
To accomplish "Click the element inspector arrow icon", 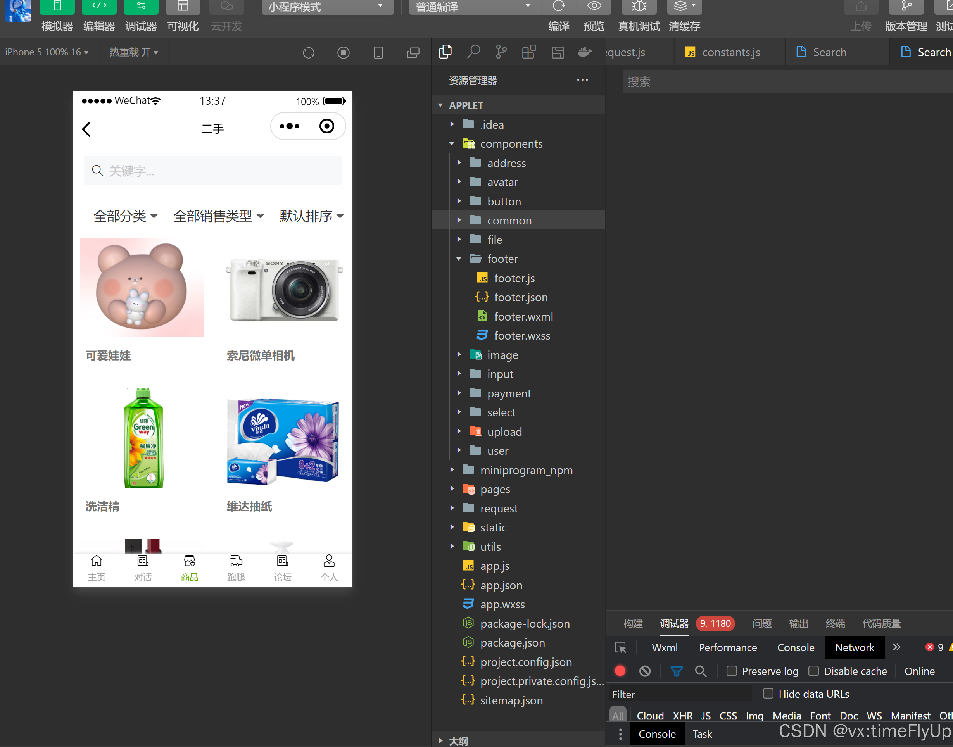I will [x=620, y=647].
